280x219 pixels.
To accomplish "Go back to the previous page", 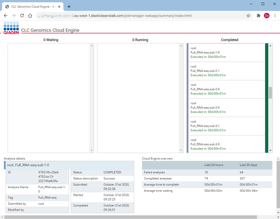I will pyautogui.click(x=6, y=16).
